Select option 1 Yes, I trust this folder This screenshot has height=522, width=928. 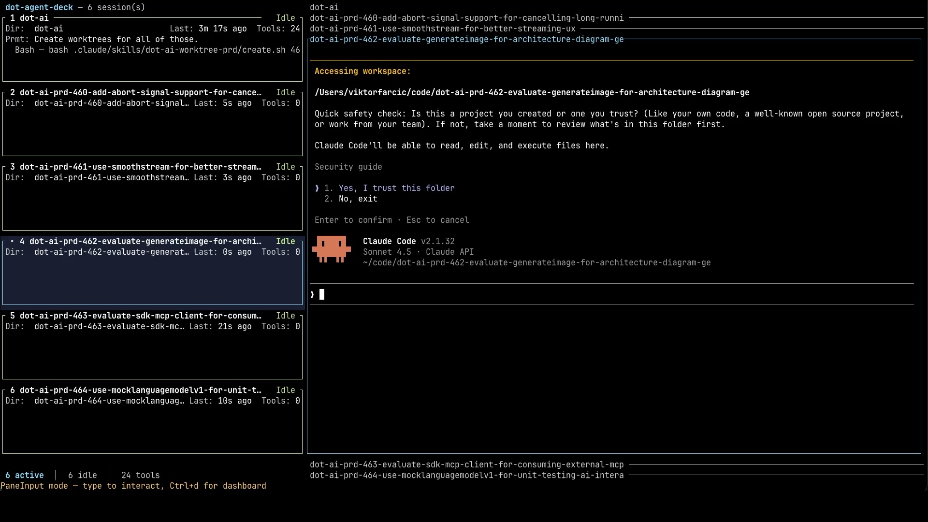tap(390, 188)
